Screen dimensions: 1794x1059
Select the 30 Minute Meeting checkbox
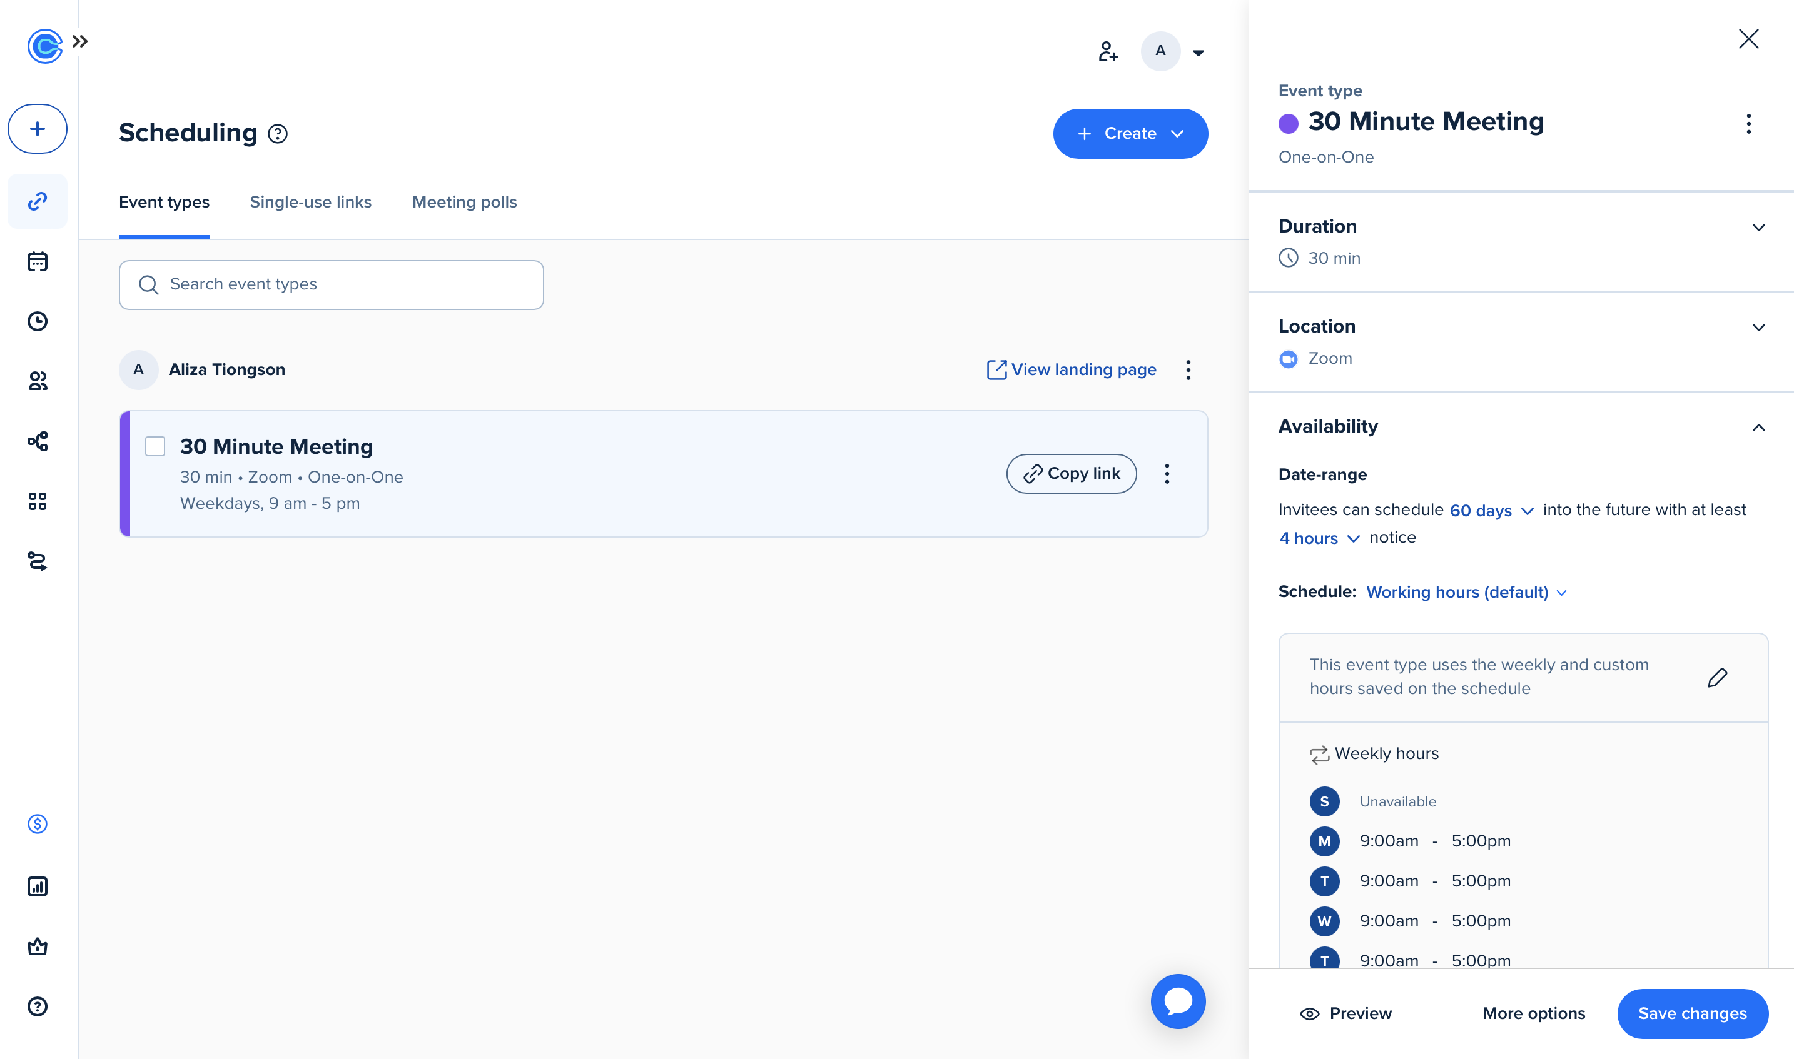coord(155,447)
